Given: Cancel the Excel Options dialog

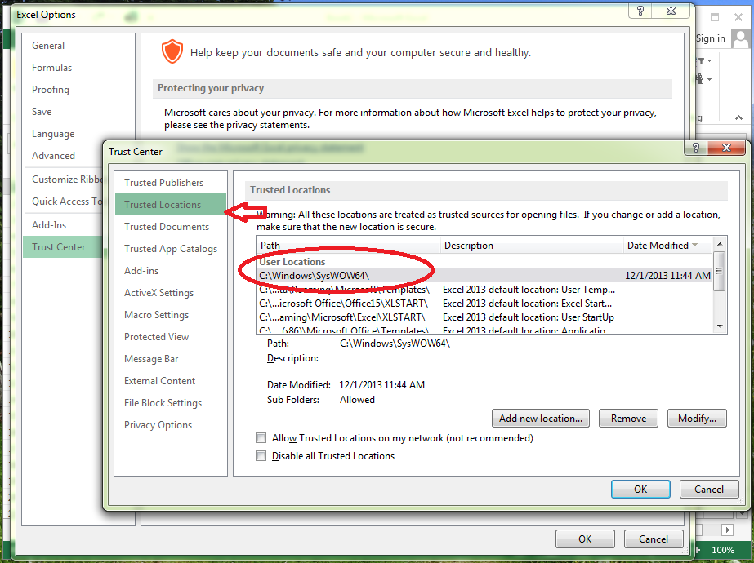Looking at the screenshot, I should (x=654, y=539).
